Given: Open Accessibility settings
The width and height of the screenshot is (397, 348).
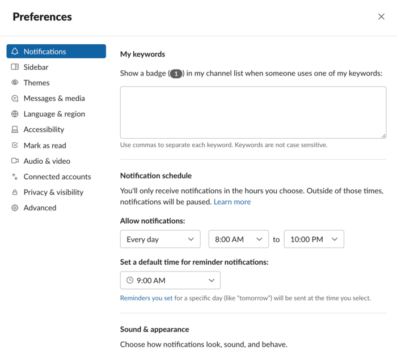Looking at the screenshot, I should pos(56,130).
